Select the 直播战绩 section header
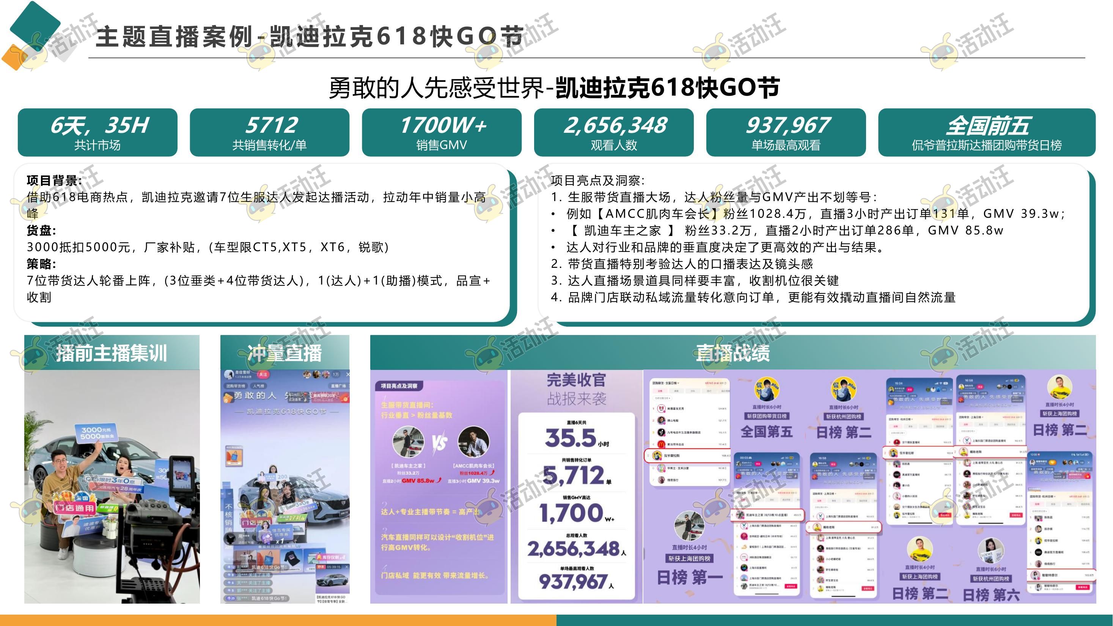Image resolution: width=1113 pixels, height=626 pixels. tap(733, 352)
